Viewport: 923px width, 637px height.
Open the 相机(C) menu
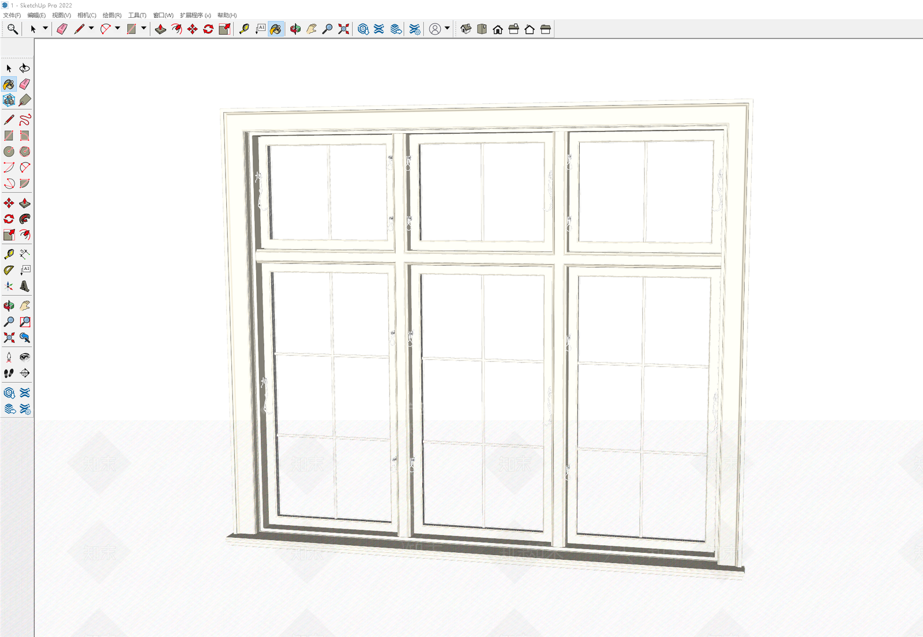pyautogui.click(x=87, y=16)
